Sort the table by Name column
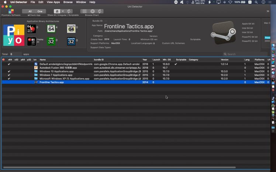This screenshot has width=276, height=172. pos(43,59)
